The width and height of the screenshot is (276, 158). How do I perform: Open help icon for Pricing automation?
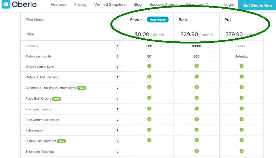coord(118,109)
